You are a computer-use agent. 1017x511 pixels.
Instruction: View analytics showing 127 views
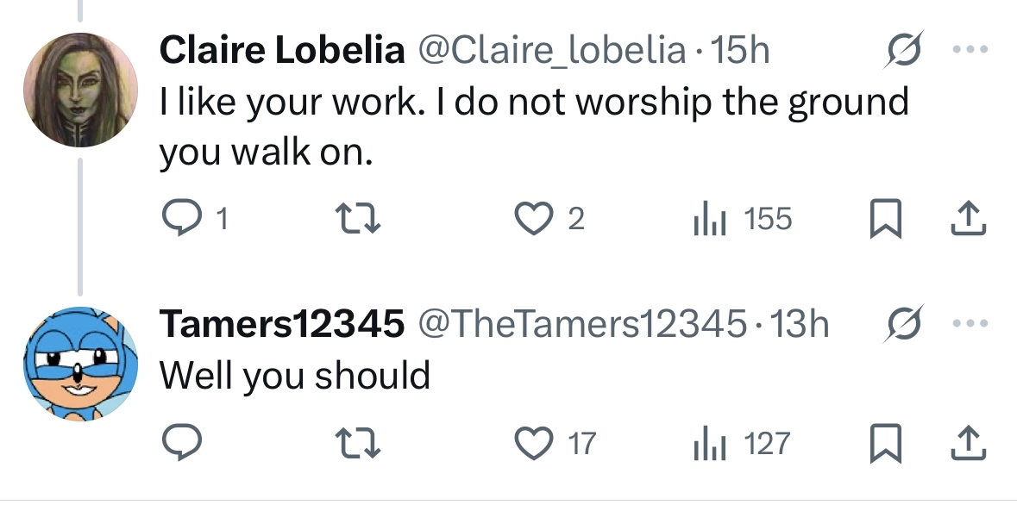click(741, 444)
